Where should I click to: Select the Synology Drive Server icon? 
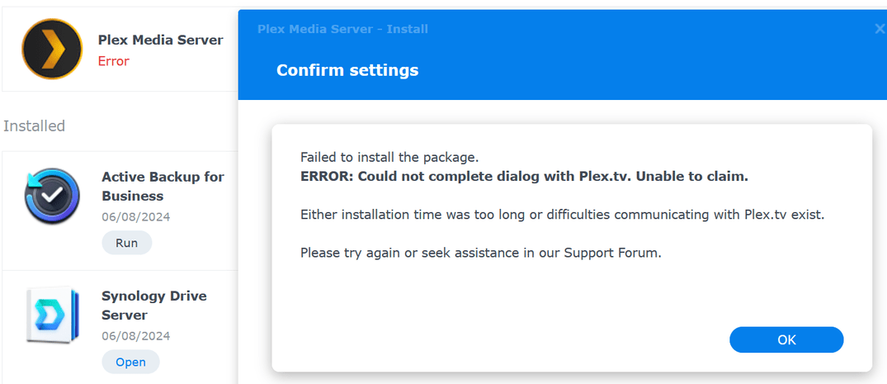[x=52, y=315]
